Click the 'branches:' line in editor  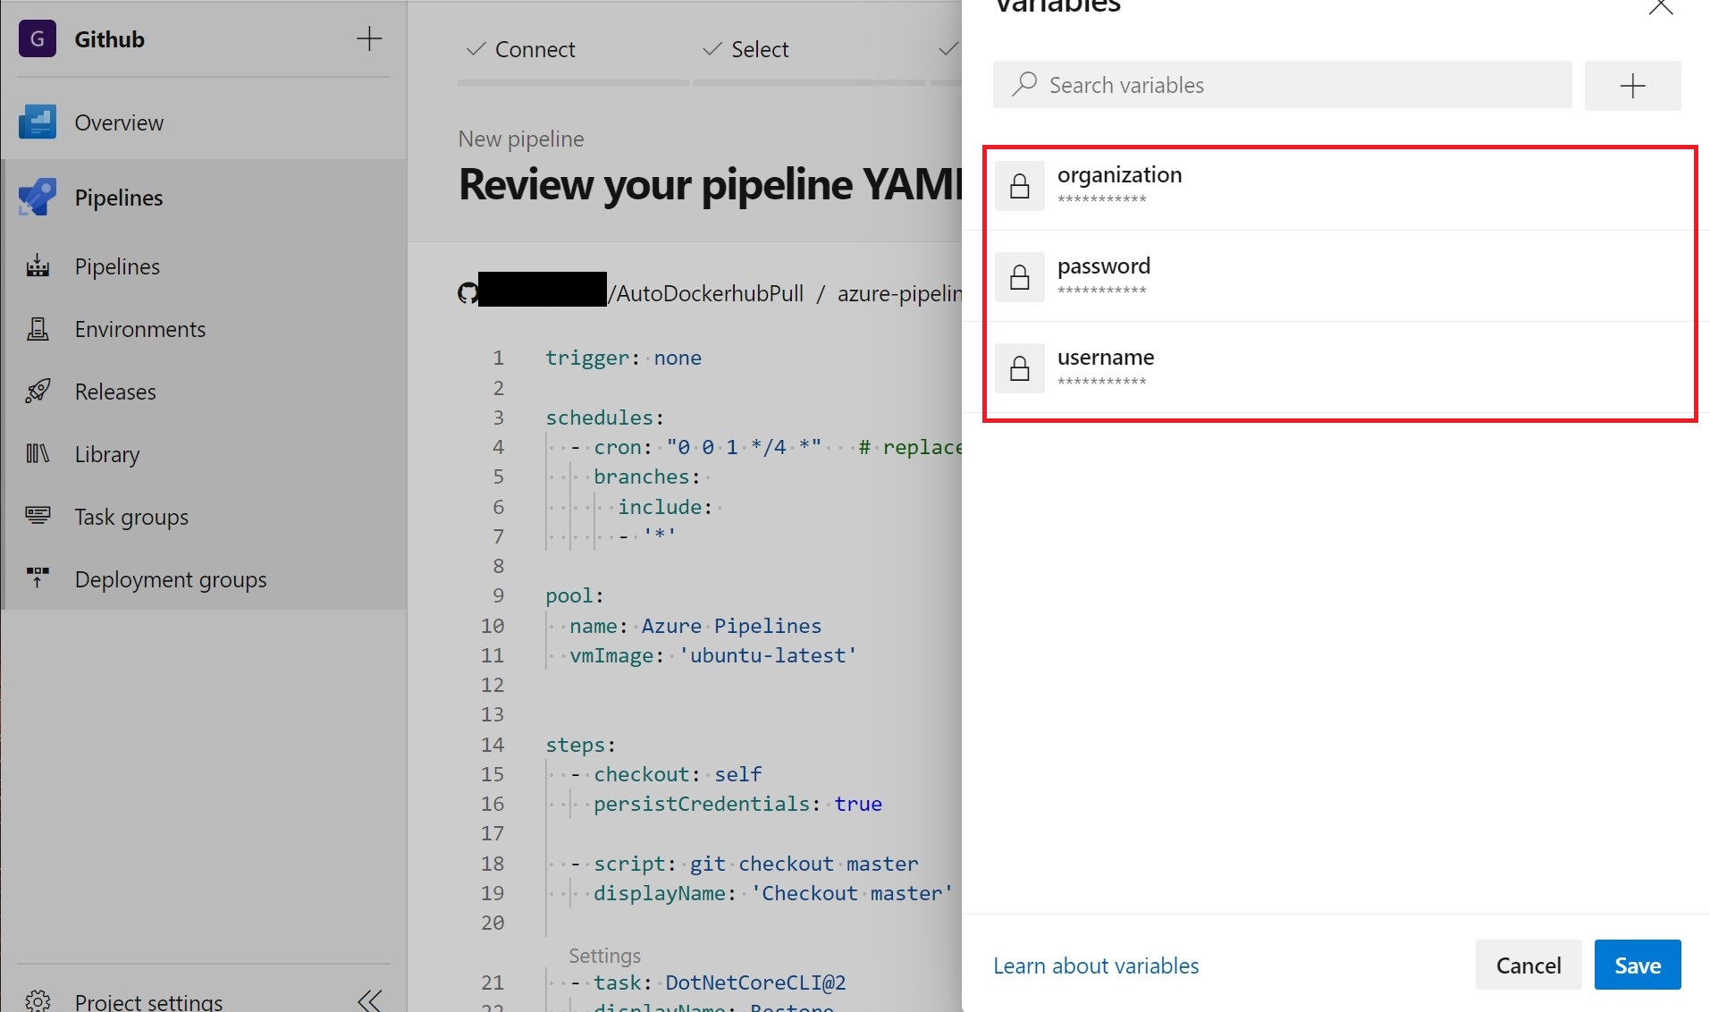click(646, 476)
